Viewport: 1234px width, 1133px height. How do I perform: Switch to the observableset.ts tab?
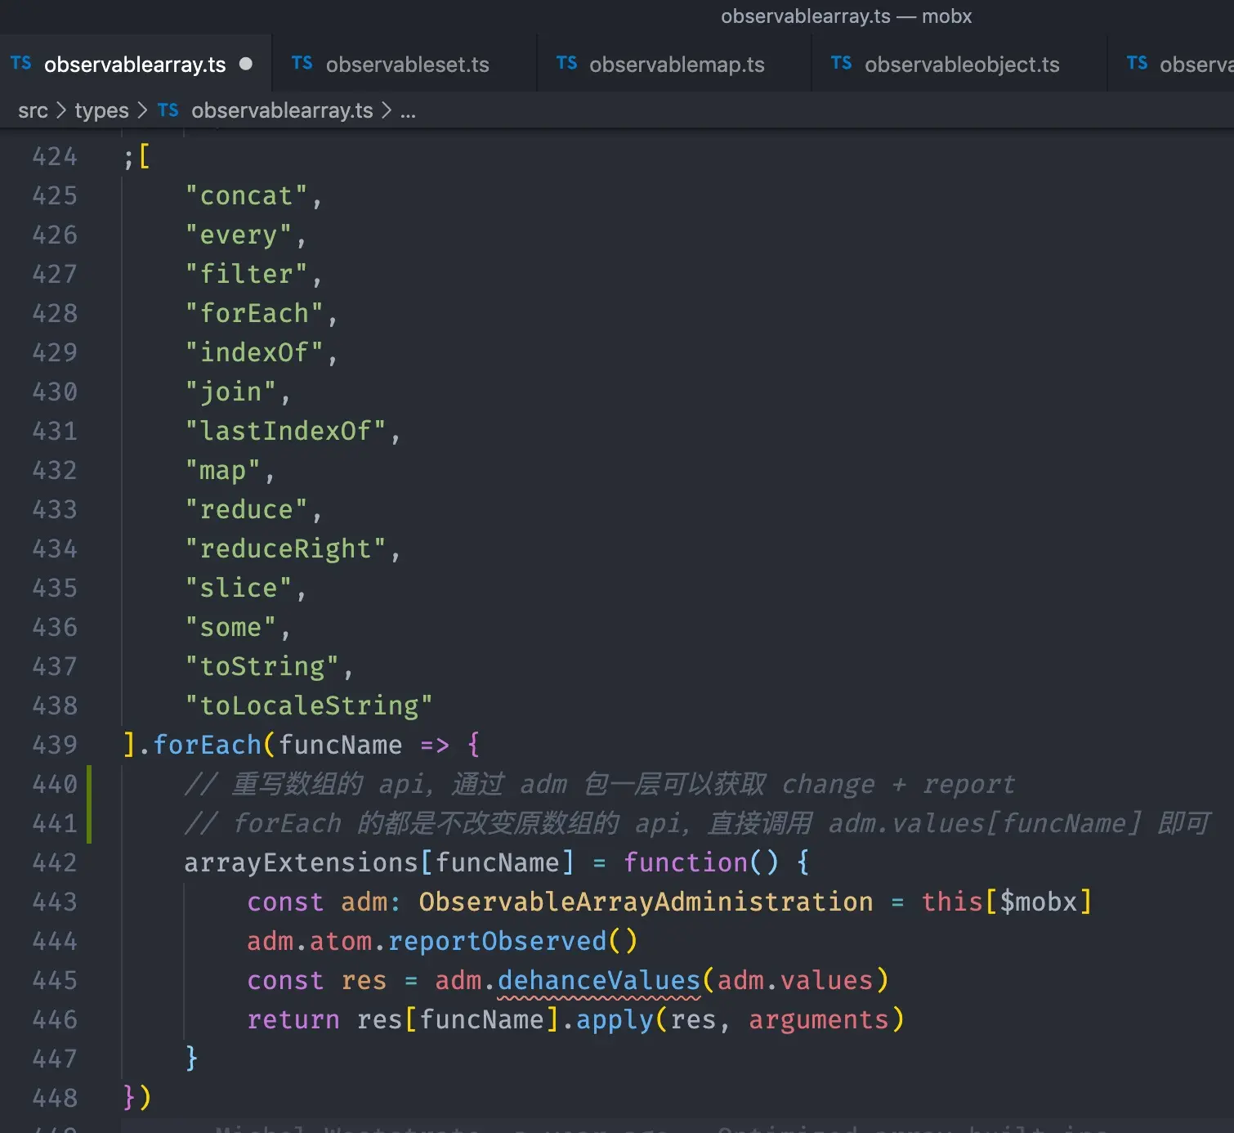pos(407,64)
